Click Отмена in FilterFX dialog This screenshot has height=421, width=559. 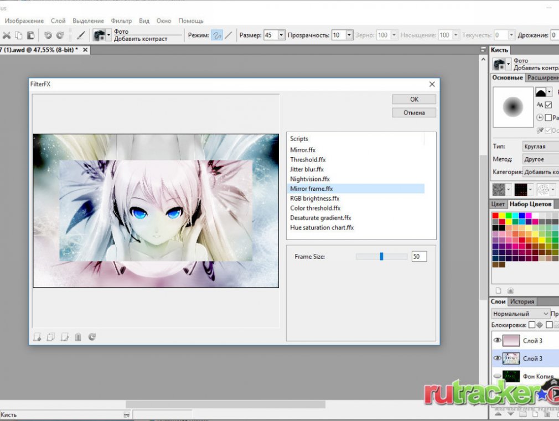[x=414, y=113]
